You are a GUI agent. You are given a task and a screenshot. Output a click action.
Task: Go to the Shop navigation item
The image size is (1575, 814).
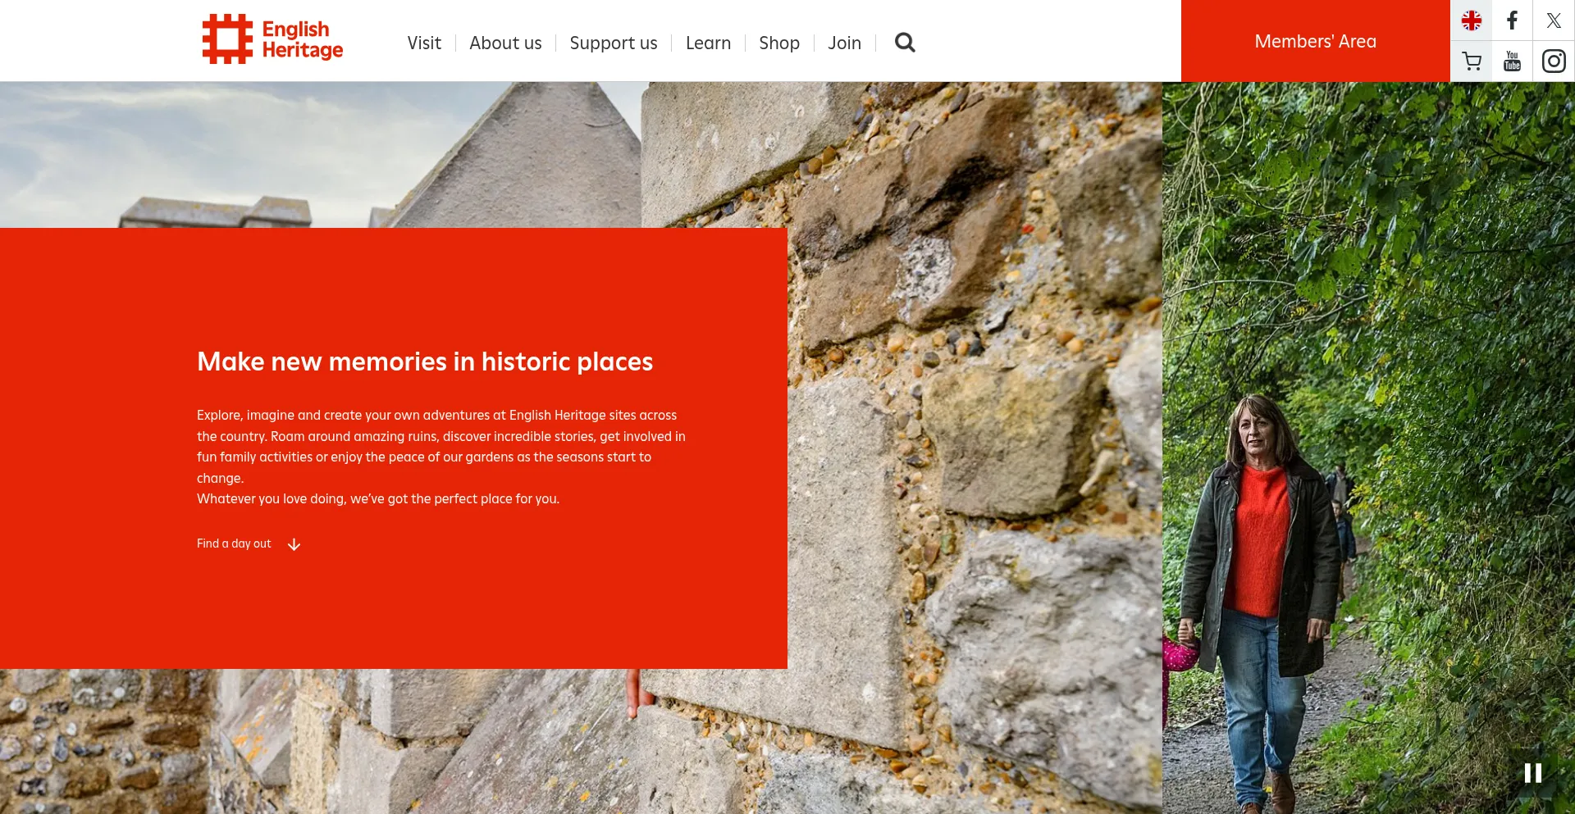[779, 43]
